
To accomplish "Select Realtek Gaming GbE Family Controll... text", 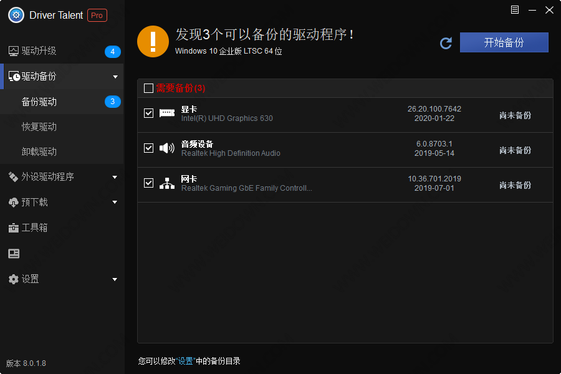I will (246, 188).
